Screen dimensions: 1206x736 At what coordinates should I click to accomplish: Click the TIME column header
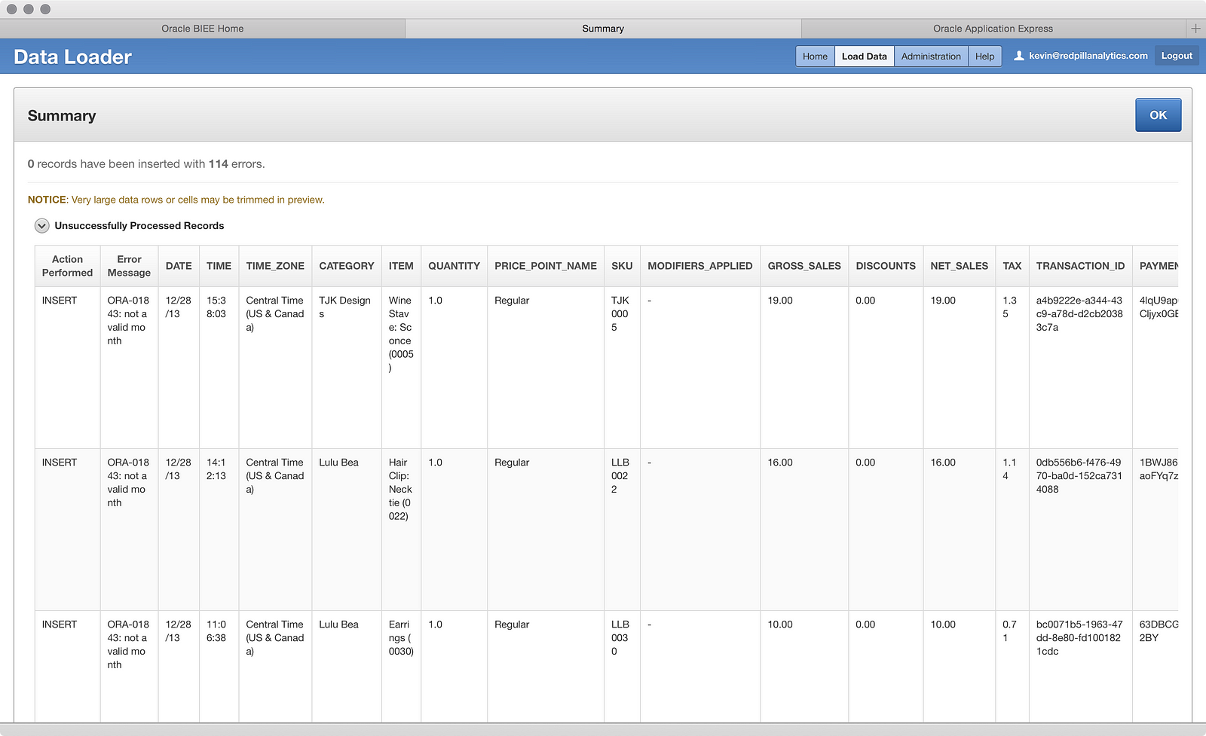pyautogui.click(x=219, y=266)
